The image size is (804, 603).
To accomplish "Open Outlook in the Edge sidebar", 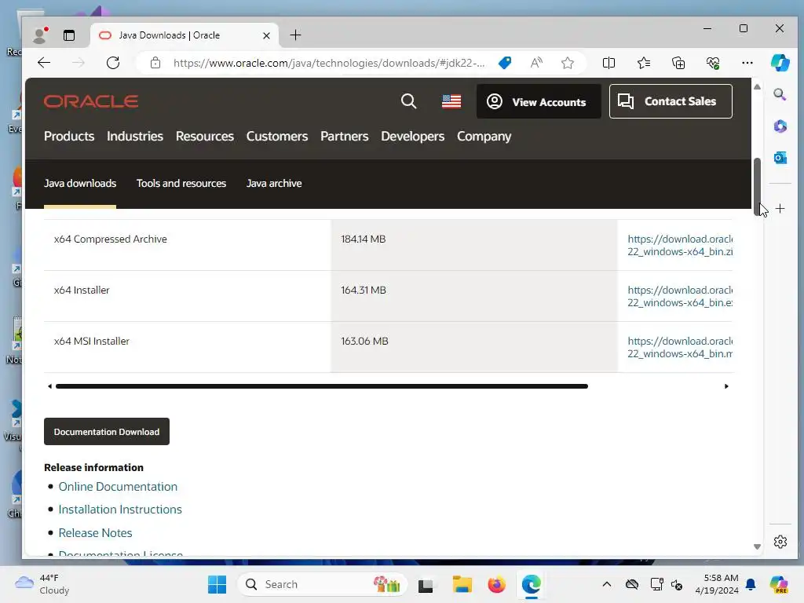I will coord(780,158).
